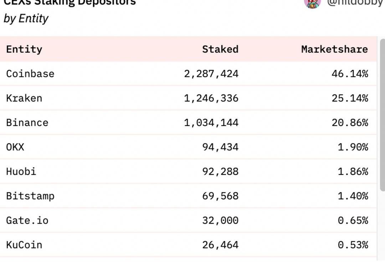The width and height of the screenshot is (385, 262).
Task: Click the "by Entity" subtitle text
Action: 26,19
